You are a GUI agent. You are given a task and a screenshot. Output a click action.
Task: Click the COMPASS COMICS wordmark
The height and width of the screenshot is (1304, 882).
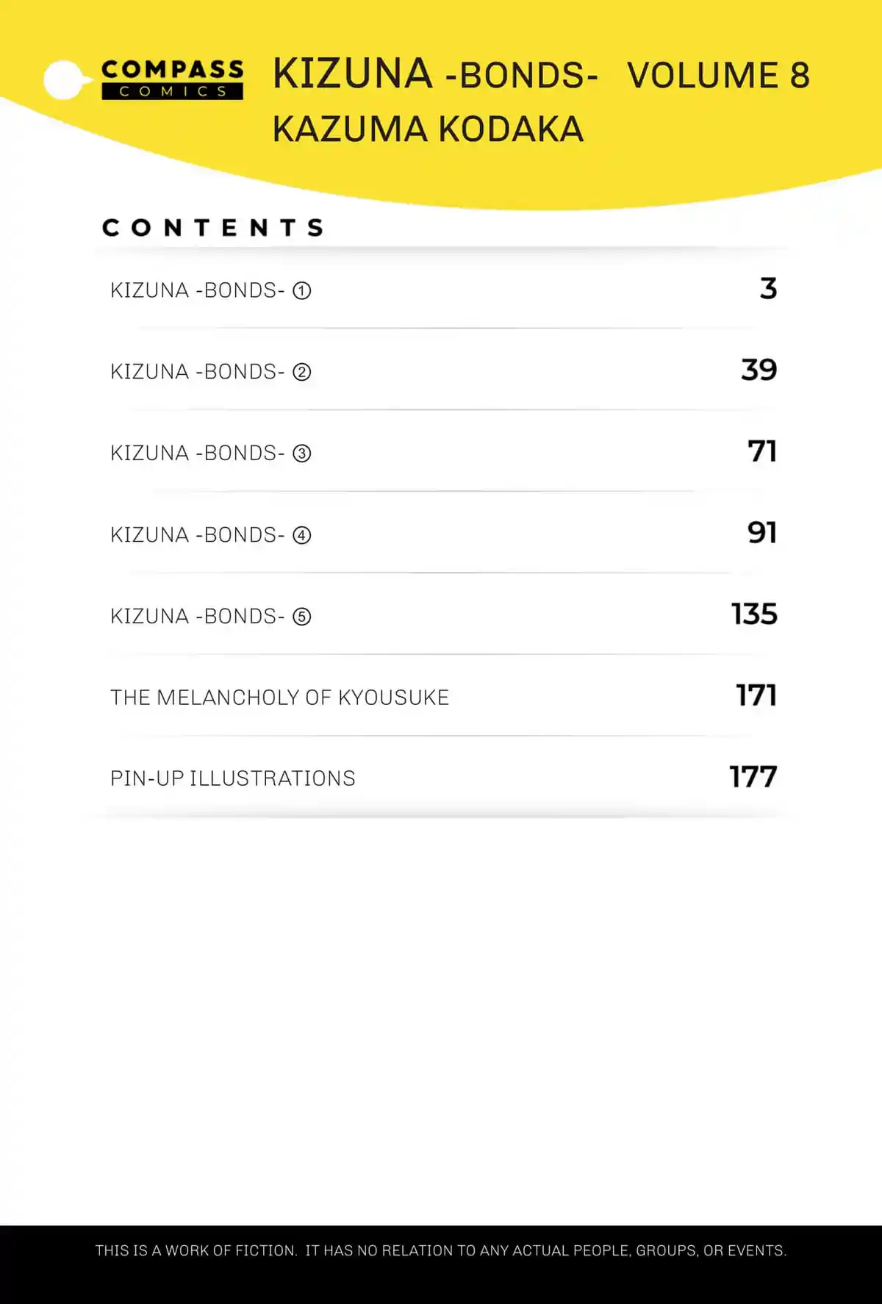(172, 79)
